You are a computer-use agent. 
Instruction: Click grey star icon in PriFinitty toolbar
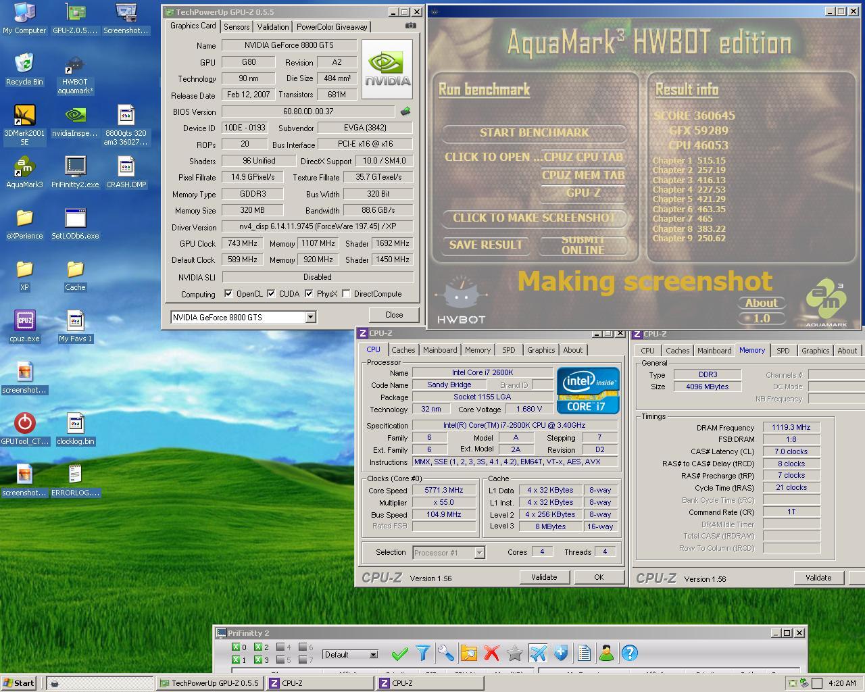(x=515, y=653)
